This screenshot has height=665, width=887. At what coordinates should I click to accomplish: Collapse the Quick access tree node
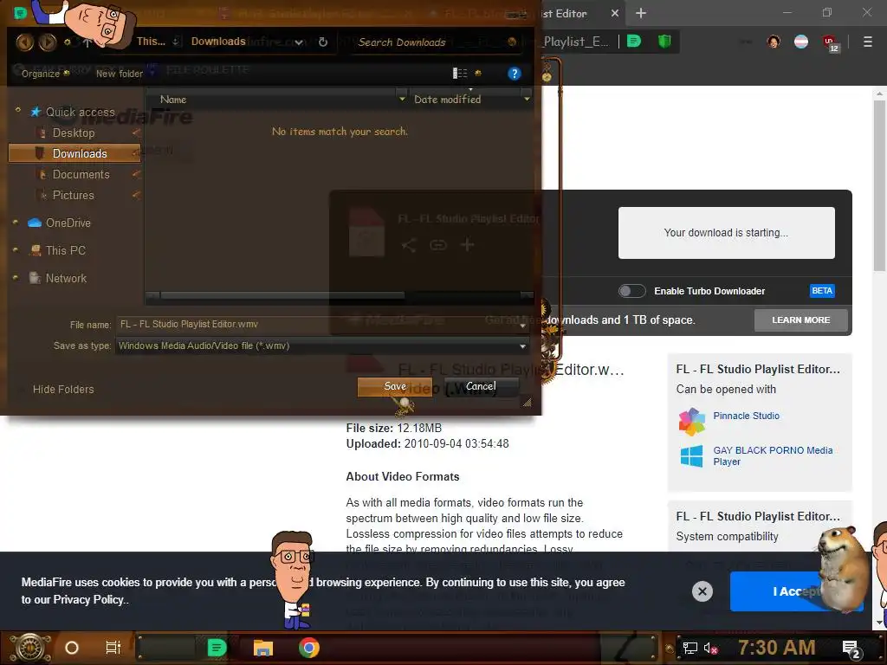coord(17,110)
